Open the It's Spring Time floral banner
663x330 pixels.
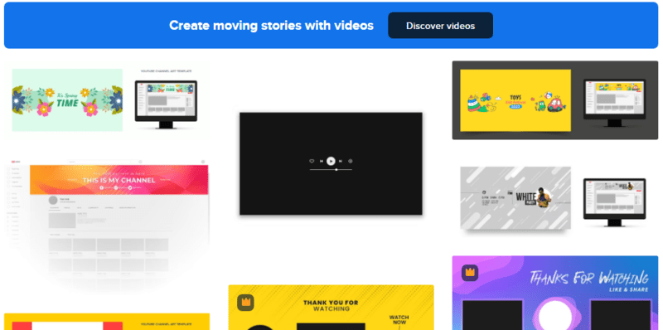tap(67, 100)
